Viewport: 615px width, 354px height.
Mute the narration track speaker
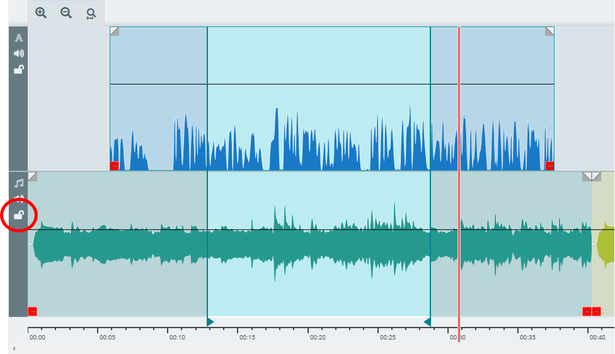click(19, 54)
